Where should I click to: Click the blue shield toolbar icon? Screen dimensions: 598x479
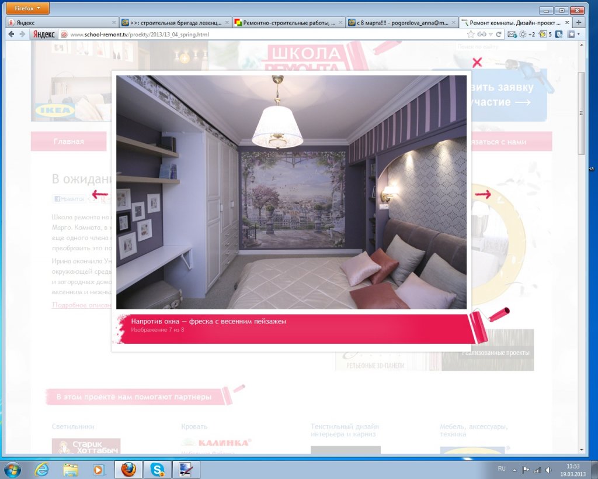coord(559,35)
